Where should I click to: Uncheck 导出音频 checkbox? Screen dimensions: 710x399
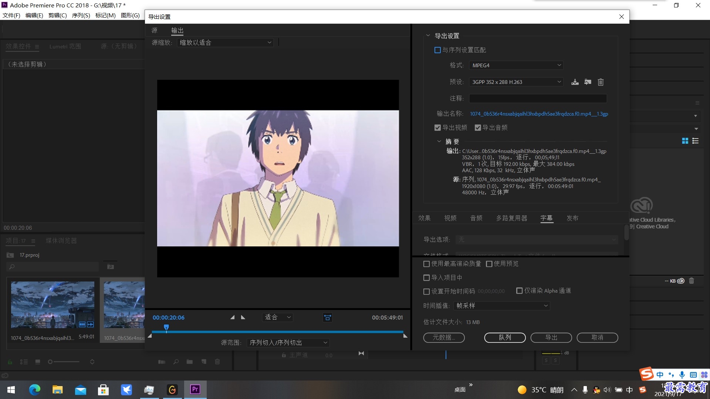point(478,127)
